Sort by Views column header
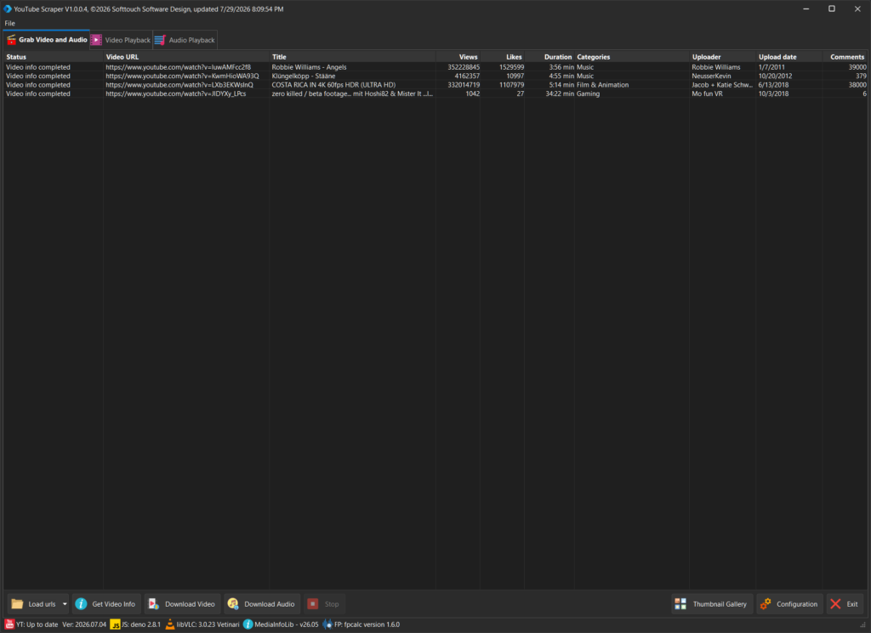871x633 pixels. 458,57
